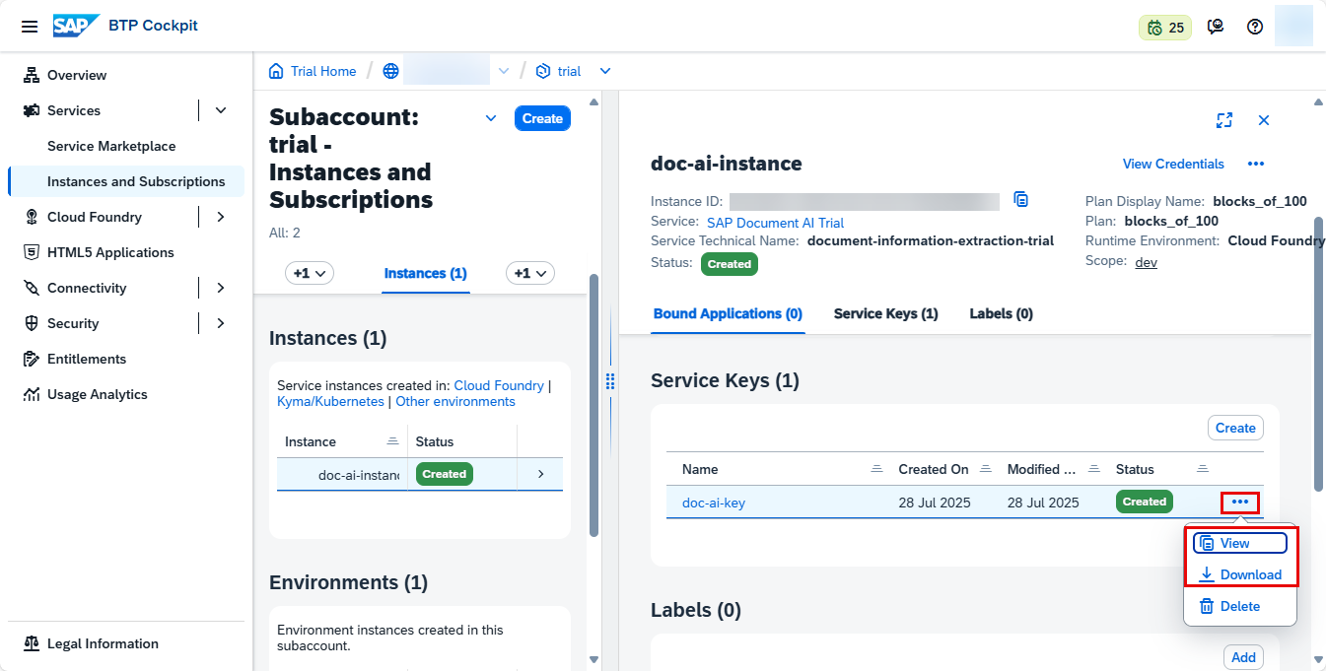Click the user profile avatar
This screenshot has width=1326, height=671.
(1293, 26)
